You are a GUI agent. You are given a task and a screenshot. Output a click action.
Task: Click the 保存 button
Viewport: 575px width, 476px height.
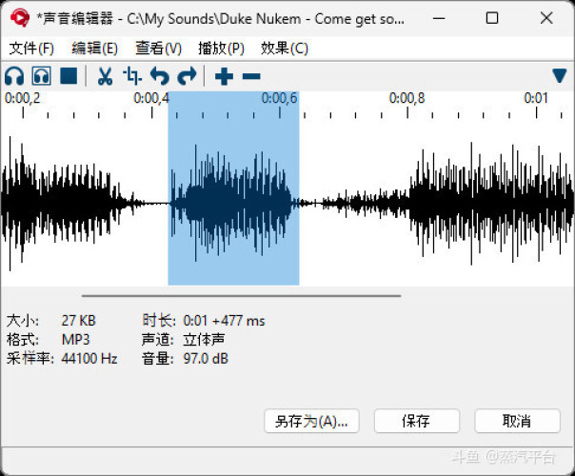point(417,421)
